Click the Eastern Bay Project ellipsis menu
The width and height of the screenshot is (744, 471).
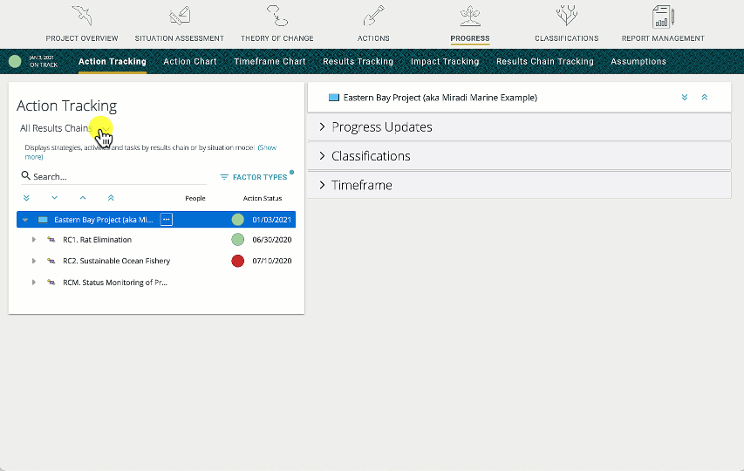point(167,219)
